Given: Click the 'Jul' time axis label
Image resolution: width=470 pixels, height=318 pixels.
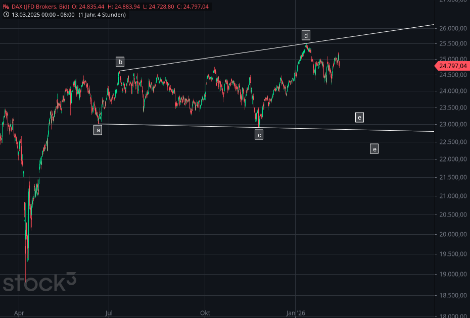Looking at the screenshot, I should point(109,313).
